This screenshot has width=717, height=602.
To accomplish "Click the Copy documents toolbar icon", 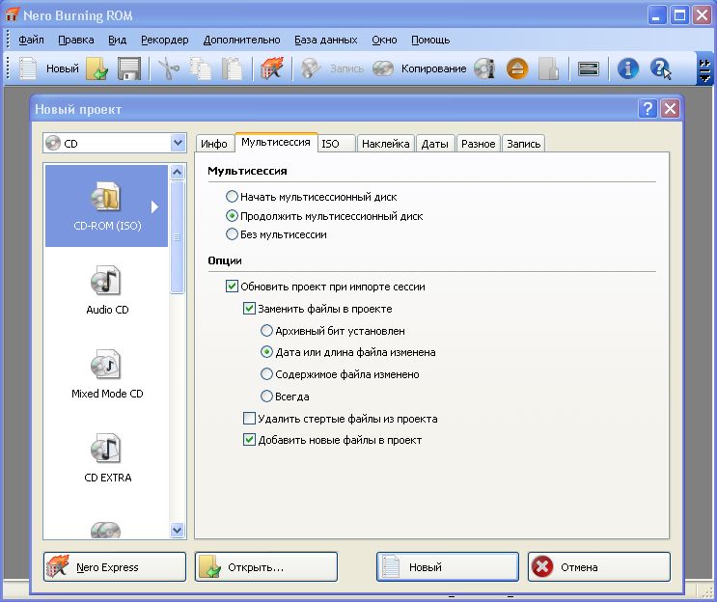I will click(201, 69).
